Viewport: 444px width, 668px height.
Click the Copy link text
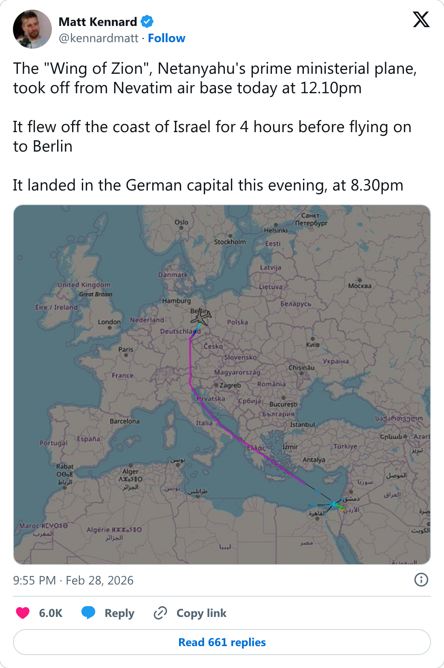tap(201, 613)
